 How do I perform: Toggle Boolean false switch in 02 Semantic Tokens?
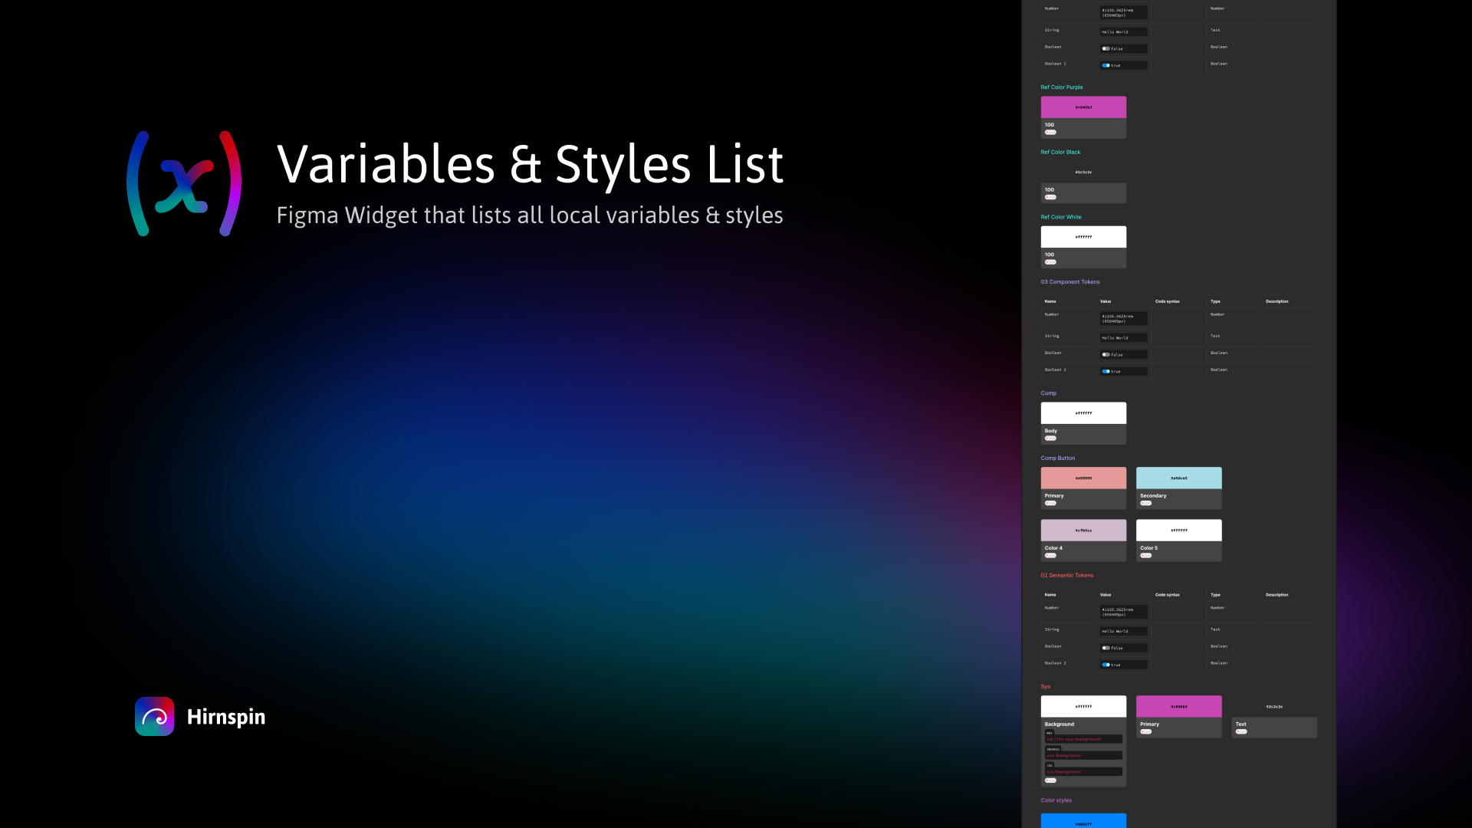tap(1106, 648)
